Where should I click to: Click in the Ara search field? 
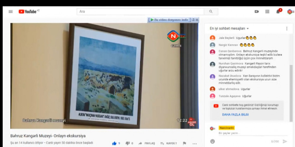[x=140, y=12]
